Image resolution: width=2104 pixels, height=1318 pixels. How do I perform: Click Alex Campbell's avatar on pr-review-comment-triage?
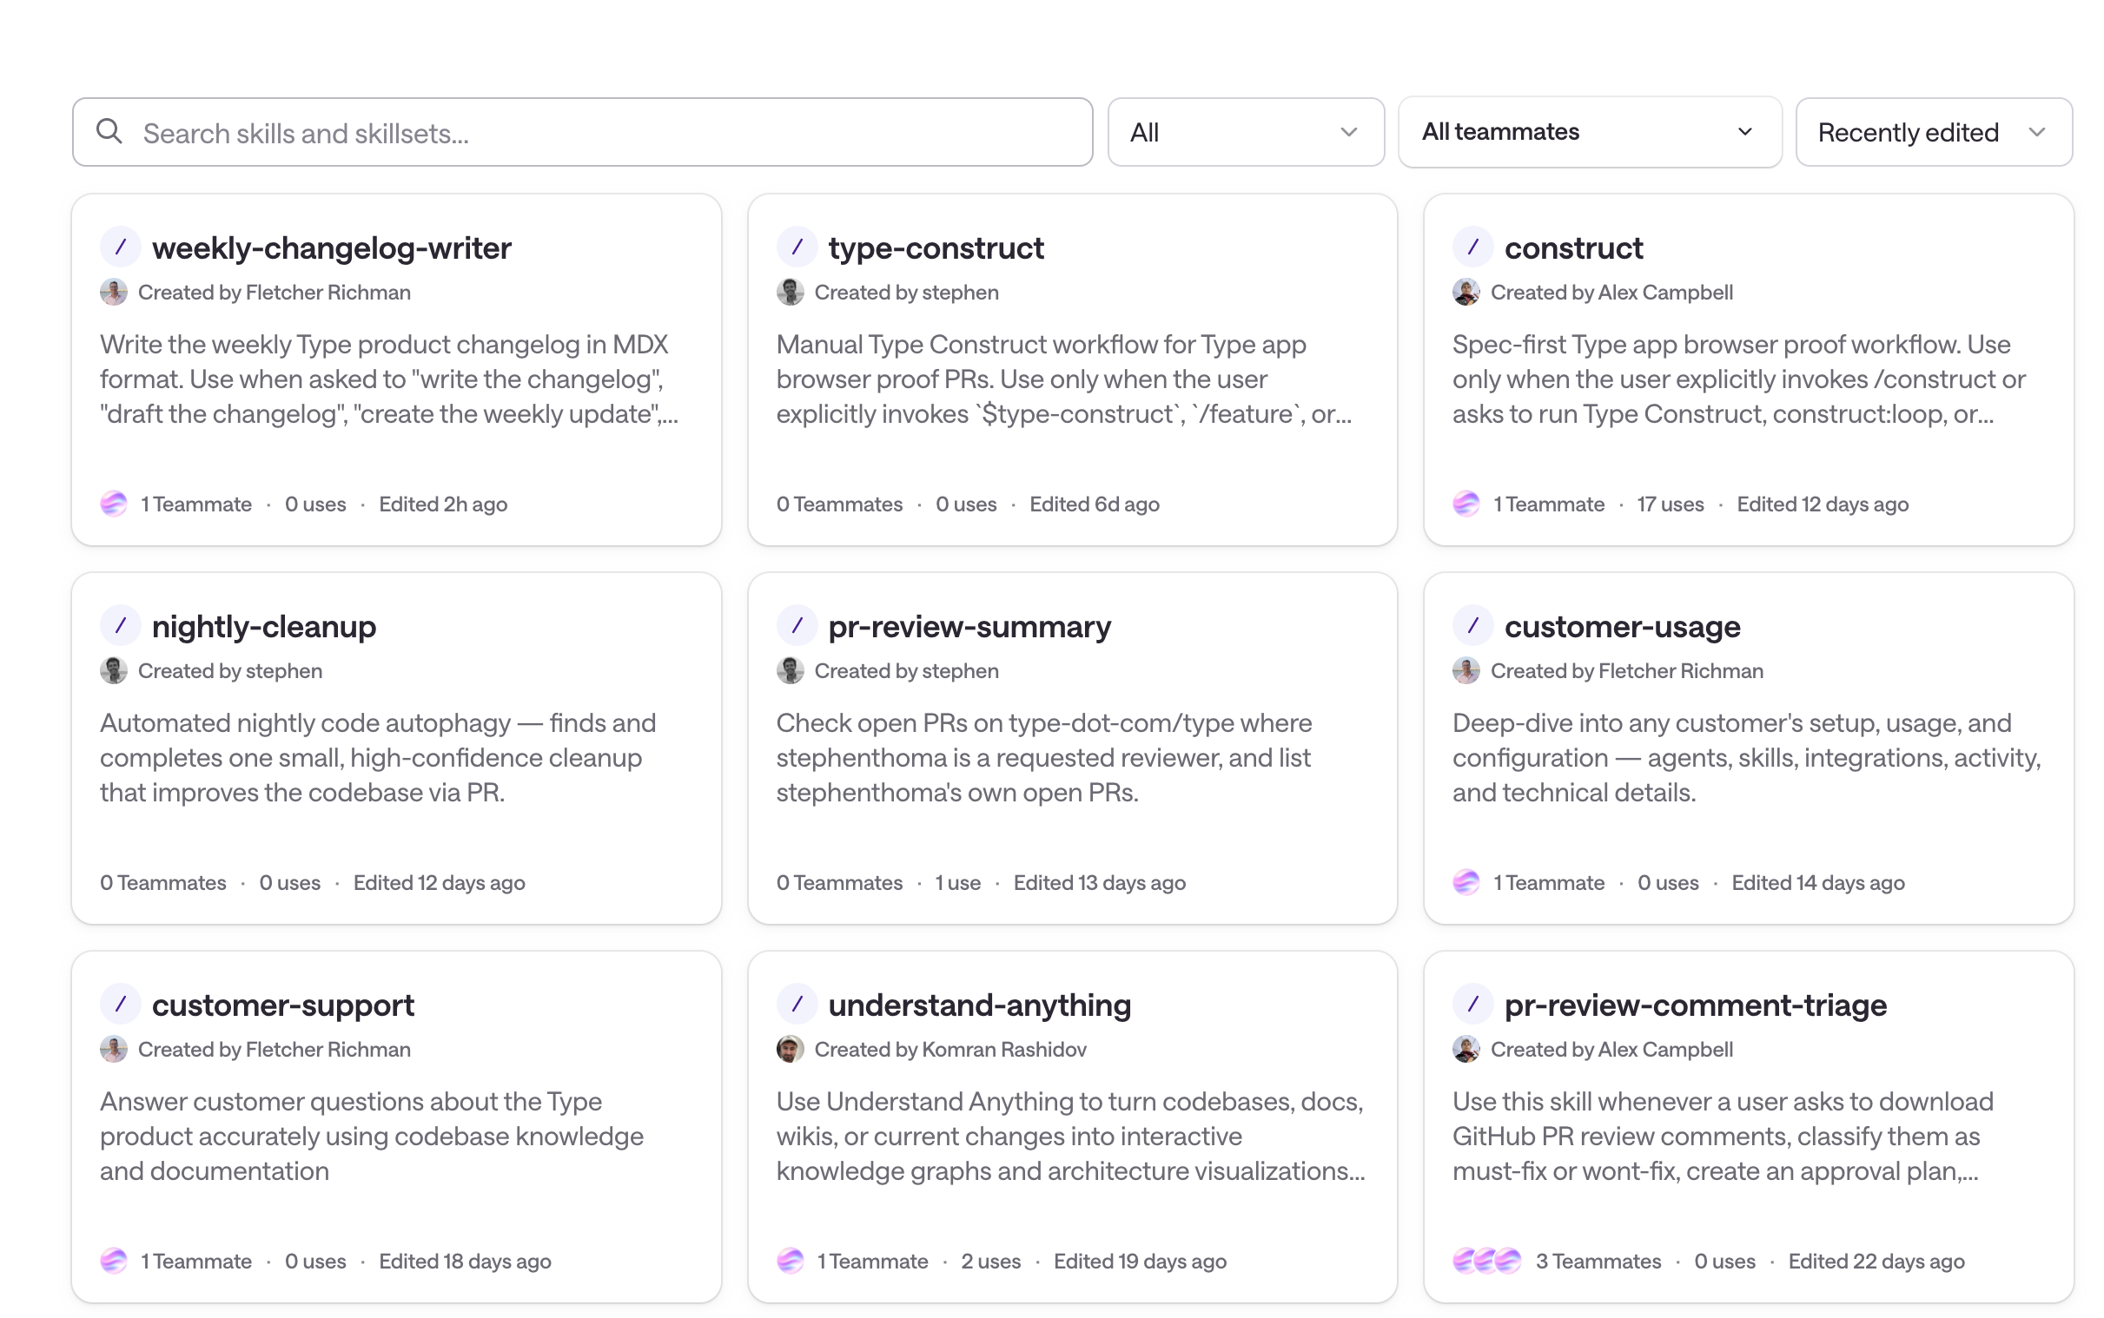coord(1466,1049)
